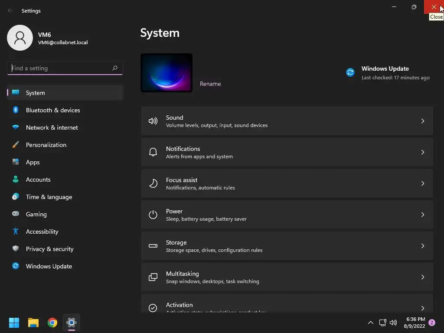Click the network tray icon
The height and width of the screenshot is (333, 444).
(x=382, y=323)
